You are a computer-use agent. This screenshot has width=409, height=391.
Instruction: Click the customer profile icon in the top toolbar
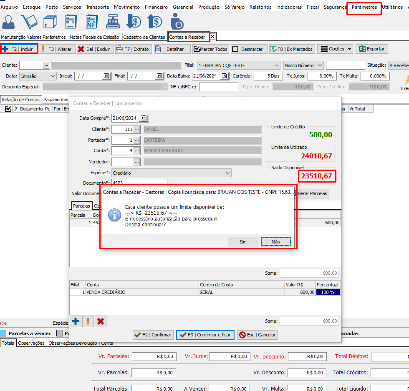[9, 22]
